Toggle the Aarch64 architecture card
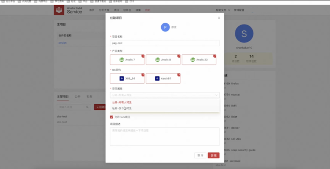This screenshot has width=330, height=169. click(x=163, y=79)
